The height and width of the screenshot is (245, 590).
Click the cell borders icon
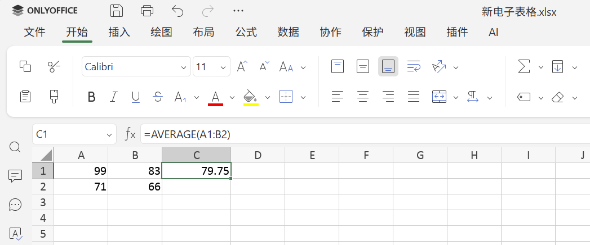click(x=286, y=97)
